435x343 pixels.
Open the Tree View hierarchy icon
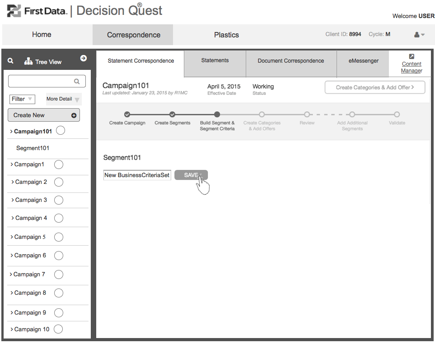[x=28, y=61]
